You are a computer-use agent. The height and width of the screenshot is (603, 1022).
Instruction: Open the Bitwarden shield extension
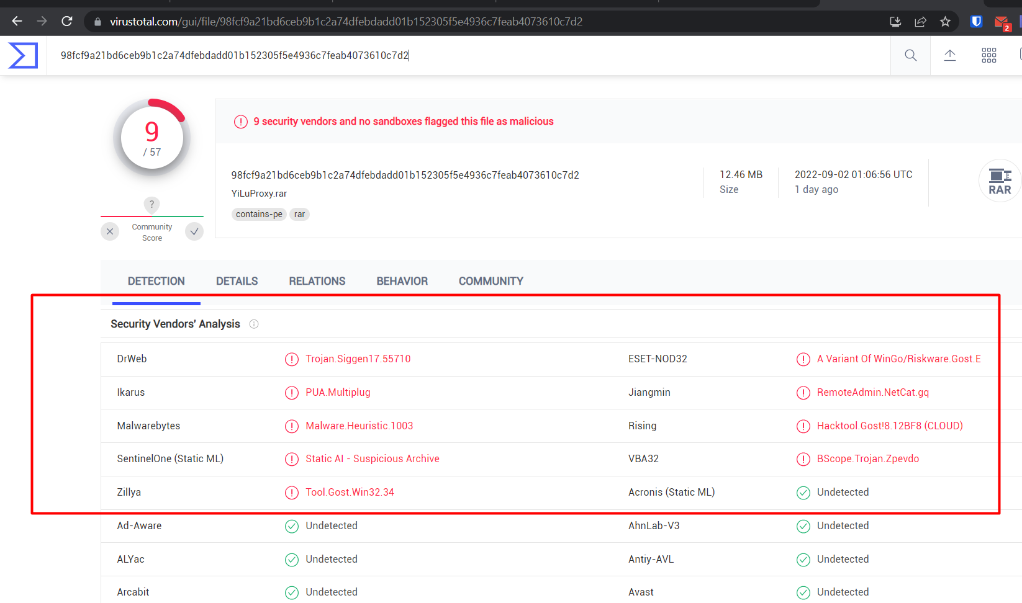(976, 22)
